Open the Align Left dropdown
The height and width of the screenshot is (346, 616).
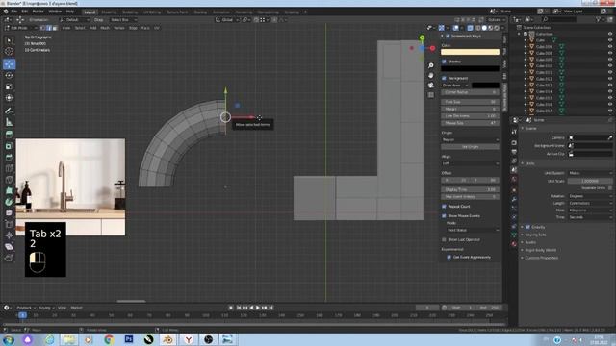point(471,163)
